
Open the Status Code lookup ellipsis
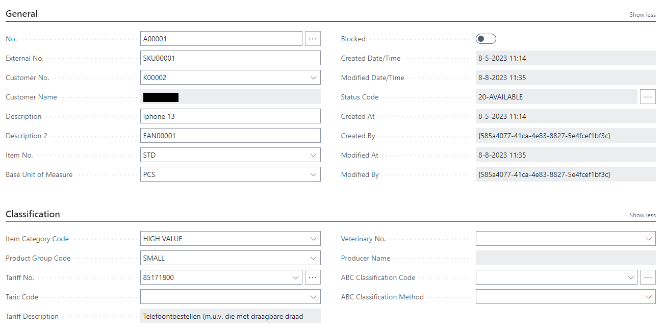coord(648,96)
